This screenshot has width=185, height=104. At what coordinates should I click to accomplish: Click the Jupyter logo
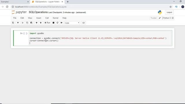[19, 12]
